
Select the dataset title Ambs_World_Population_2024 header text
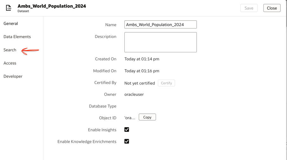click(52, 6)
